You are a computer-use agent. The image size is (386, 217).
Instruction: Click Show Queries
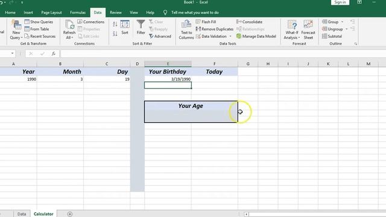[x=39, y=22]
